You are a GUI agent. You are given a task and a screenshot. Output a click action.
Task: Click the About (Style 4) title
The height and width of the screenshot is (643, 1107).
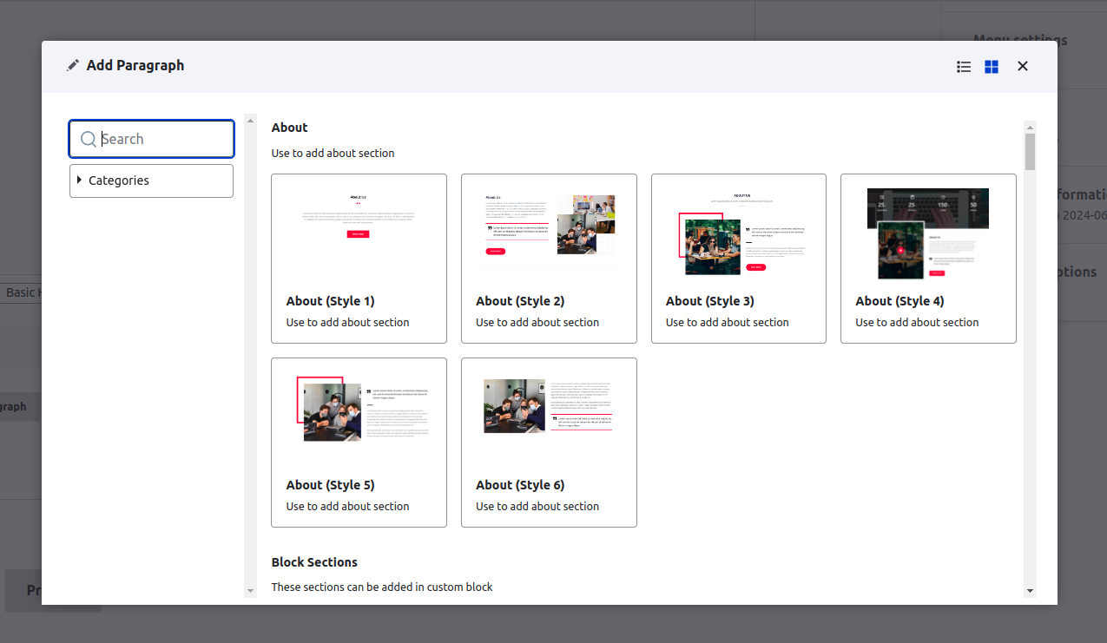coord(899,301)
